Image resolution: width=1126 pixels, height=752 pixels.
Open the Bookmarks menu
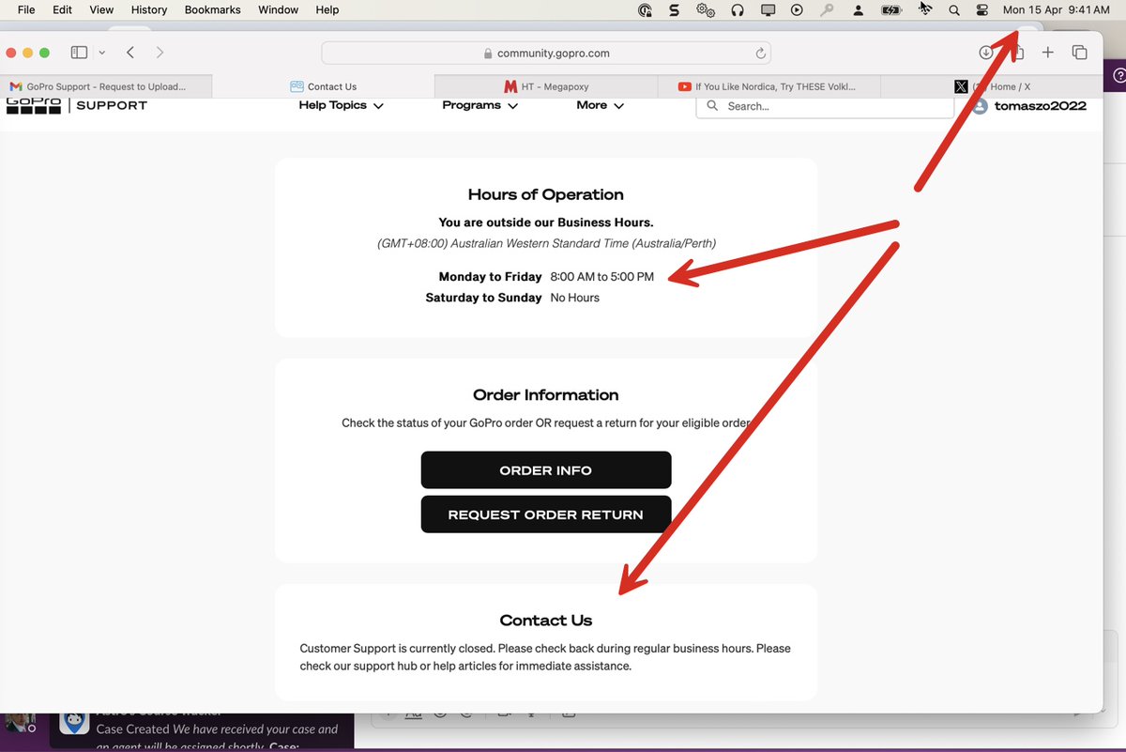(x=212, y=9)
